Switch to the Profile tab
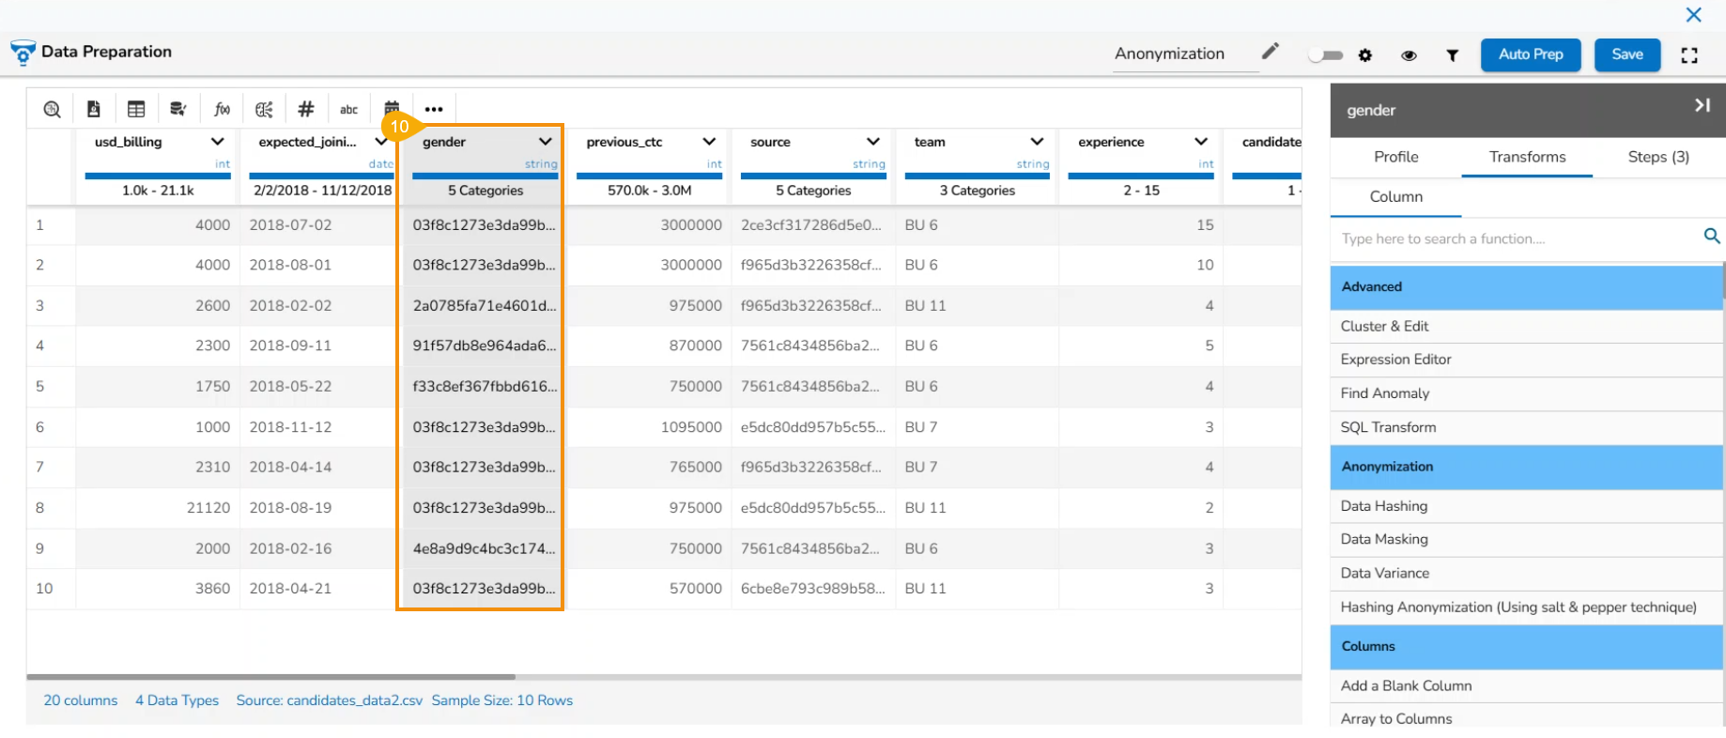This screenshot has height=738, width=1726. [1395, 157]
